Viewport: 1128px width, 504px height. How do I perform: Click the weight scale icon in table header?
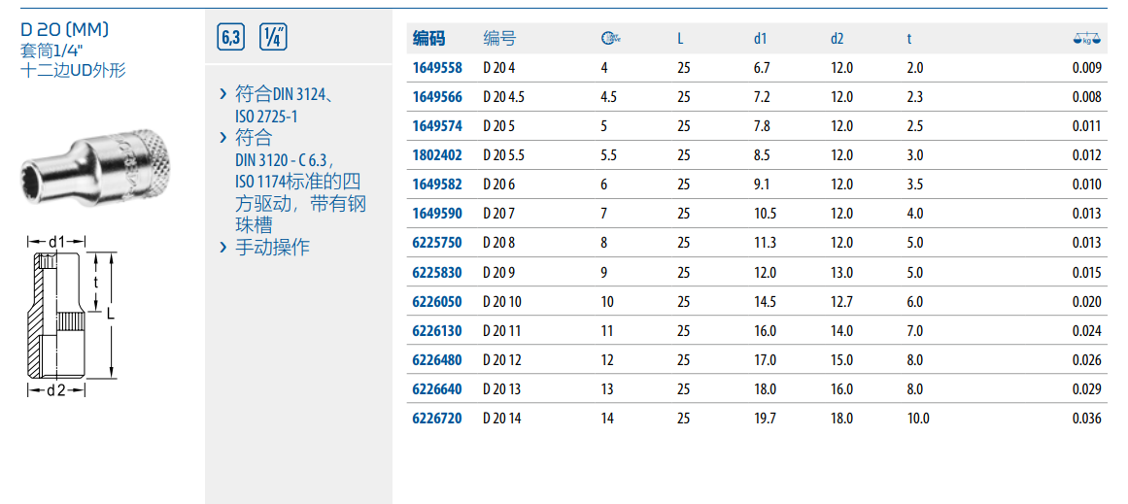(1087, 39)
